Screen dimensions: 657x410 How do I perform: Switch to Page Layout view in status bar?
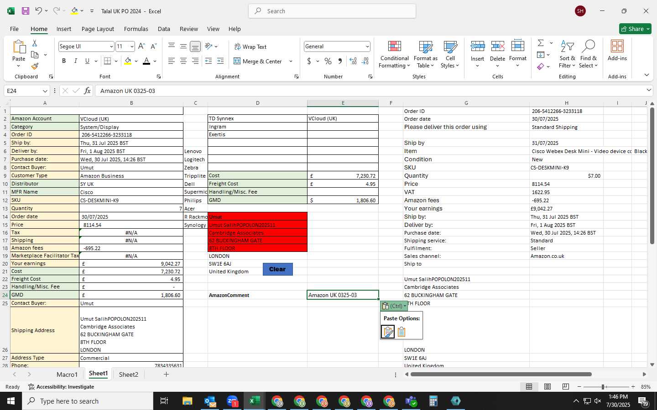[547, 386]
